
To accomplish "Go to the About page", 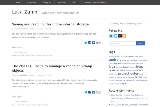I will (75, 3).
